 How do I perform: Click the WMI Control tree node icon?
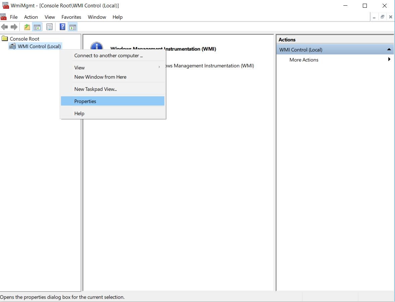12,46
